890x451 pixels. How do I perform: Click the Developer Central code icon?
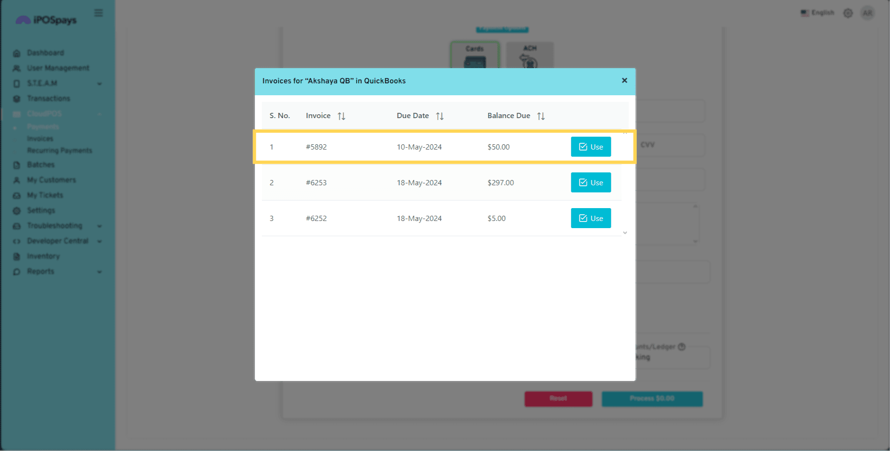17,241
